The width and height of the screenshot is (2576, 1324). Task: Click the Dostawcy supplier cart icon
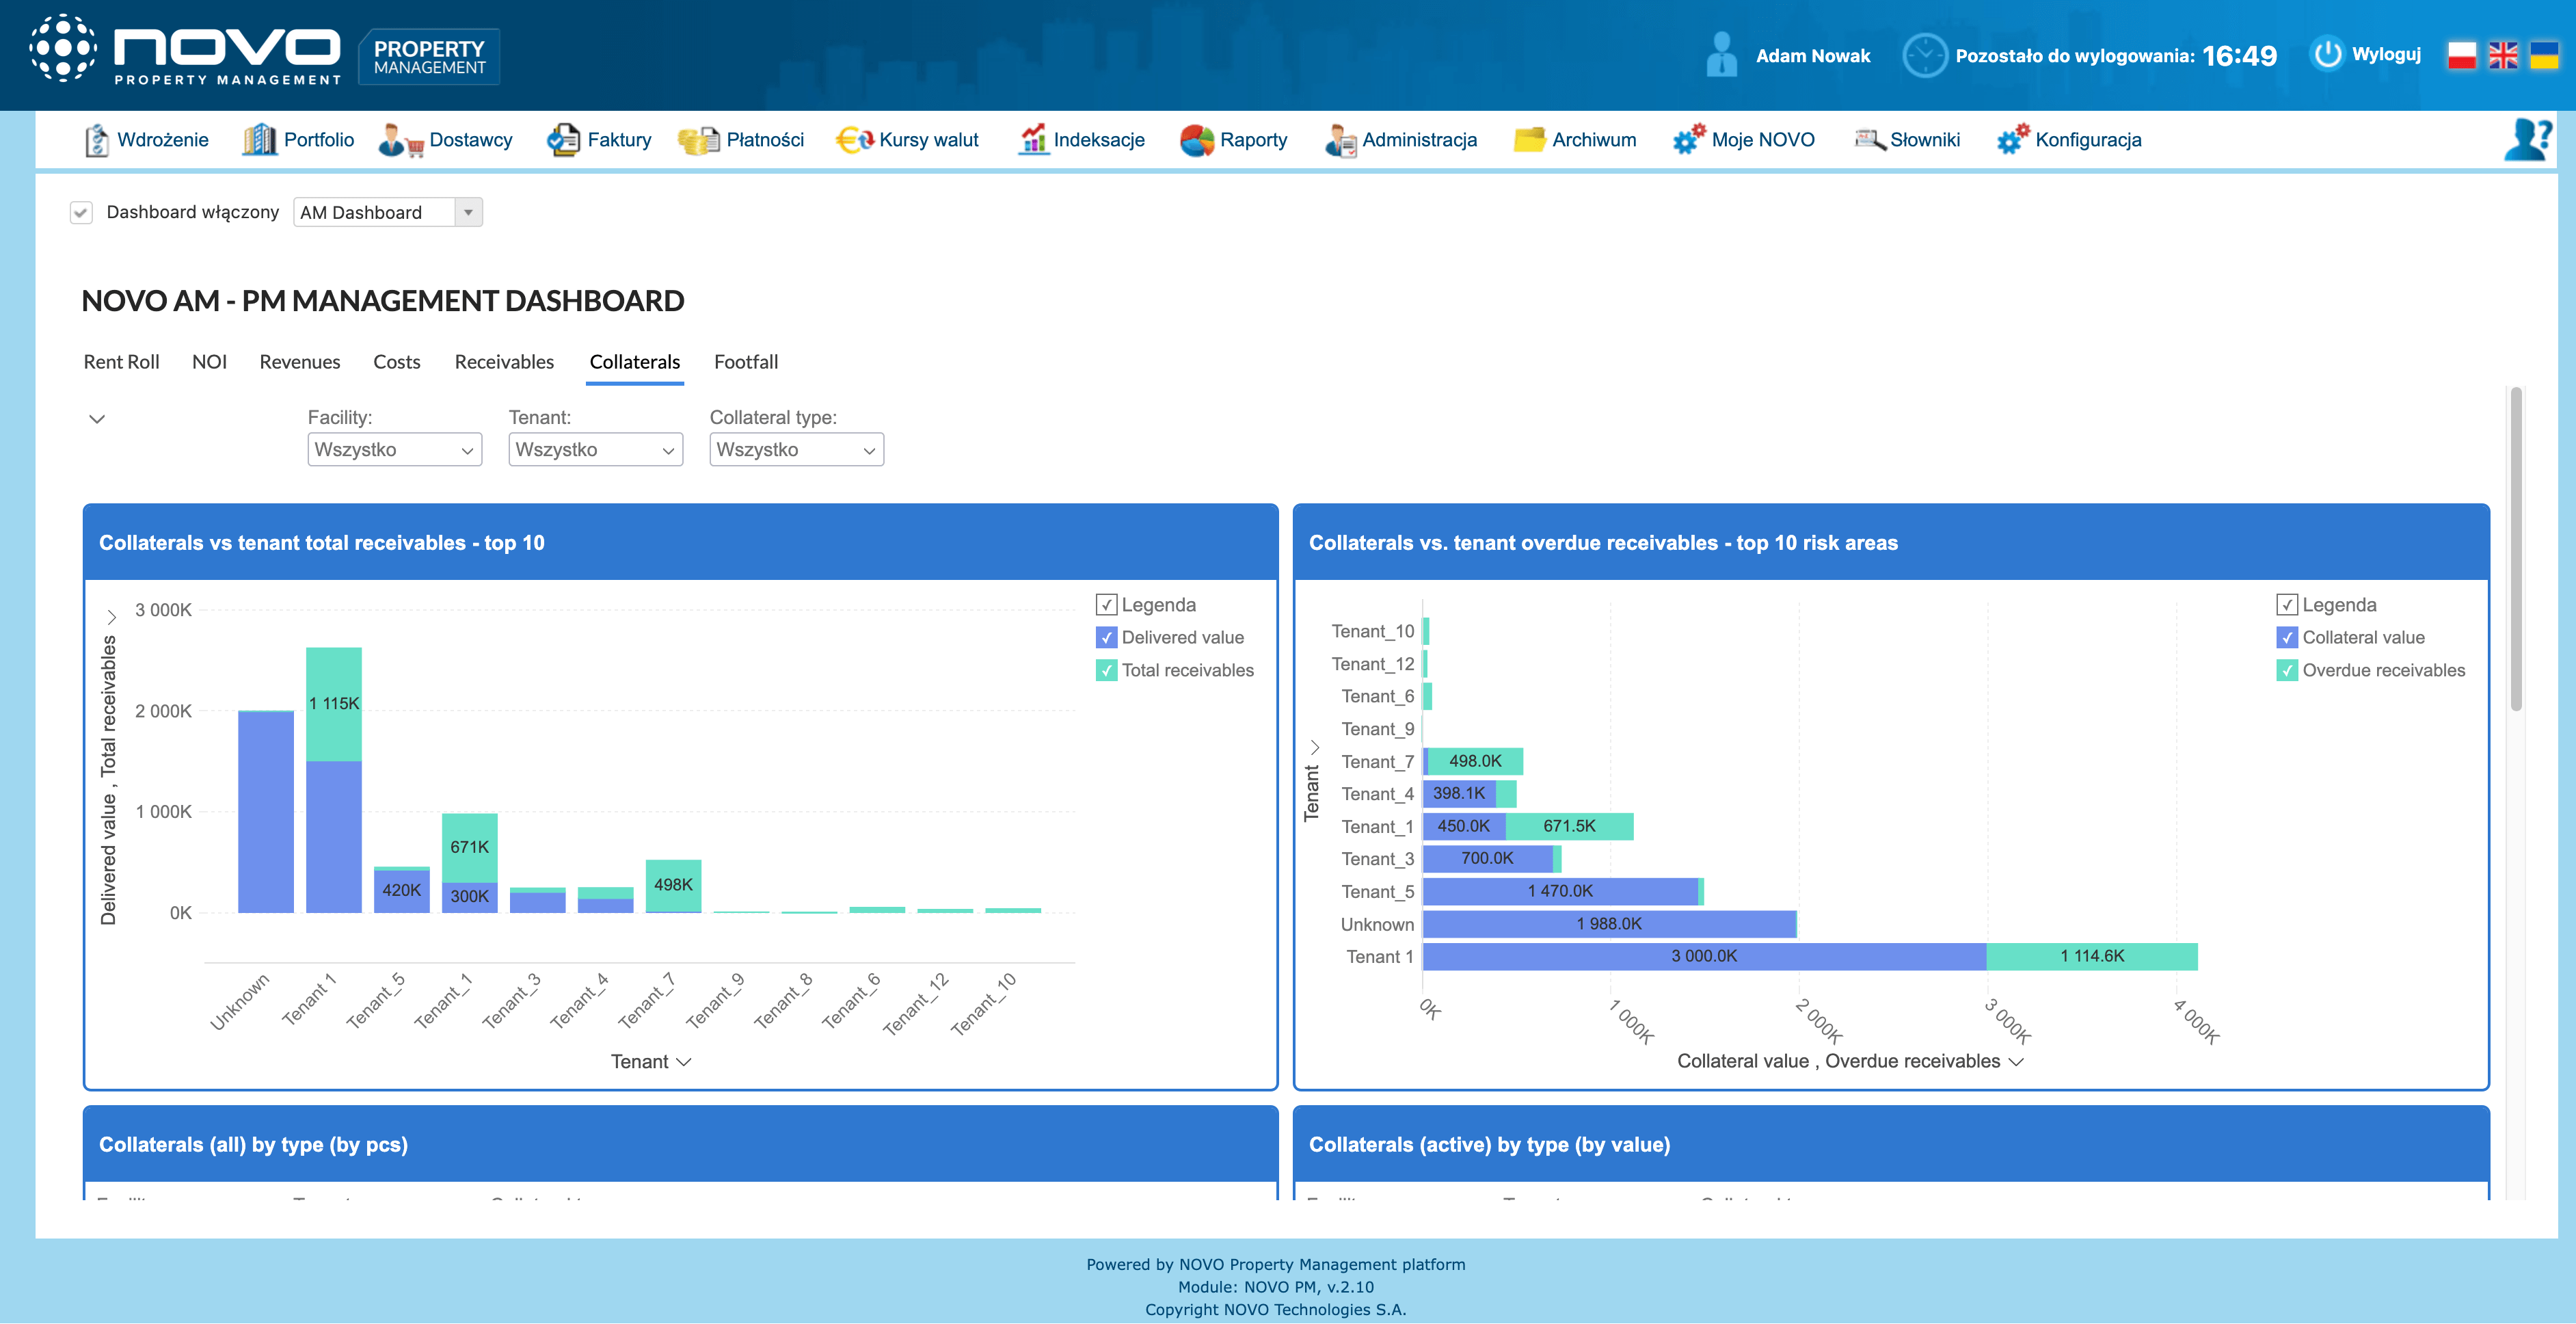coord(400,140)
